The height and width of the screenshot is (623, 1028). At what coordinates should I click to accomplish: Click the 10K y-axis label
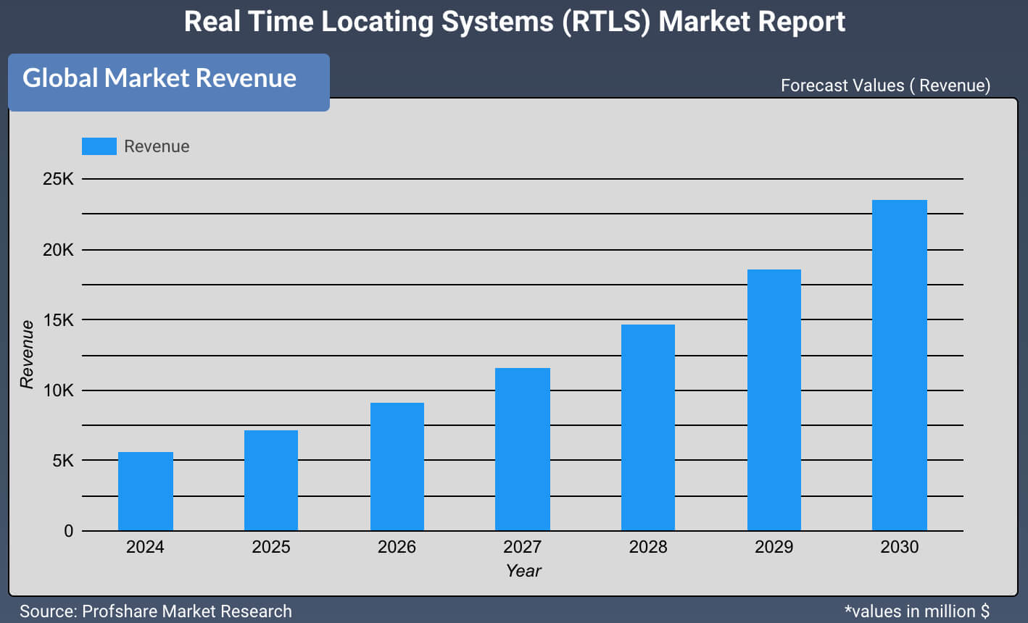(58, 390)
